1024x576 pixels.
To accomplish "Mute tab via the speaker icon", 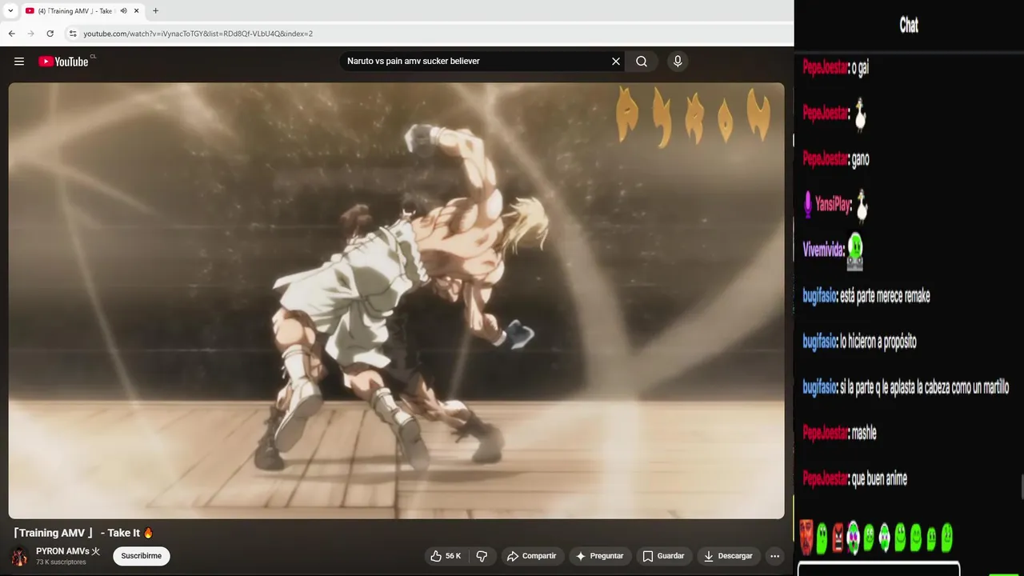I will 123,10.
